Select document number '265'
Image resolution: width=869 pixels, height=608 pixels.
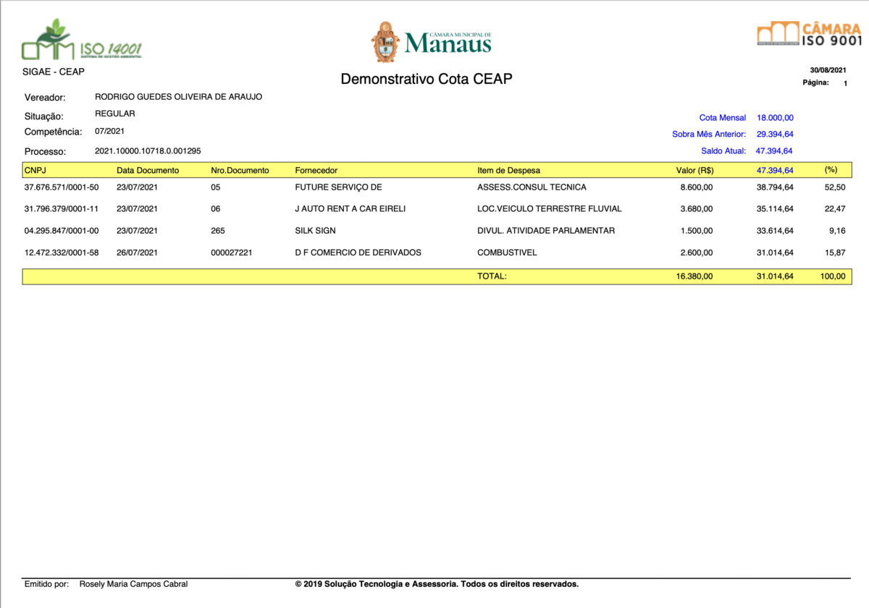[x=217, y=231]
